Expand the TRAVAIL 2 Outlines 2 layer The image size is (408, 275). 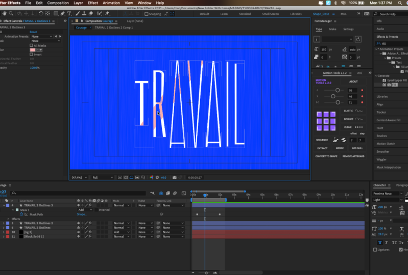4,223
